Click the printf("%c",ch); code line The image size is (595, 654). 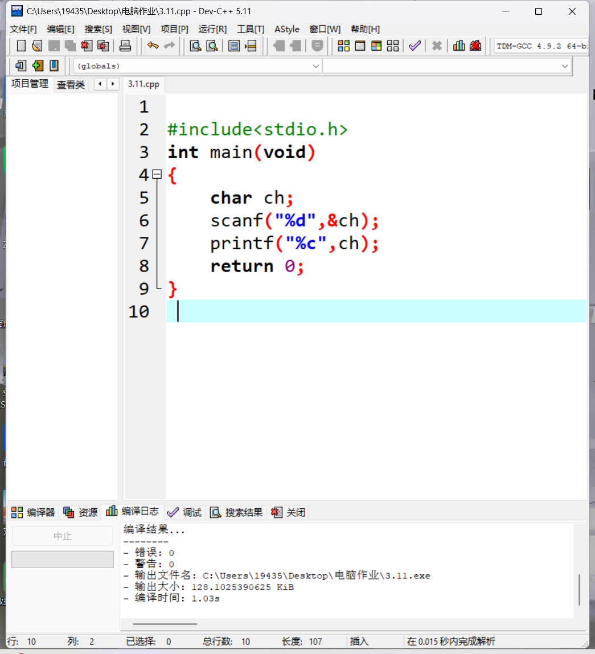(x=294, y=243)
